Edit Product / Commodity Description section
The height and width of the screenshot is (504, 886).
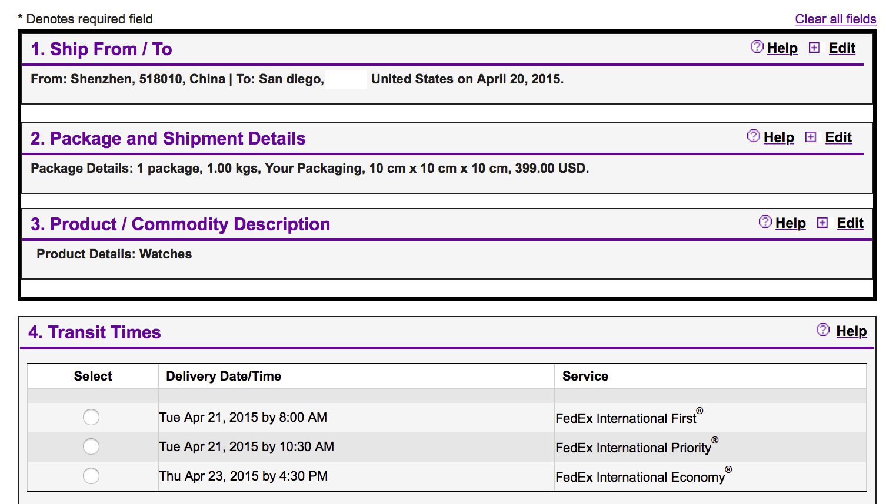tap(850, 223)
